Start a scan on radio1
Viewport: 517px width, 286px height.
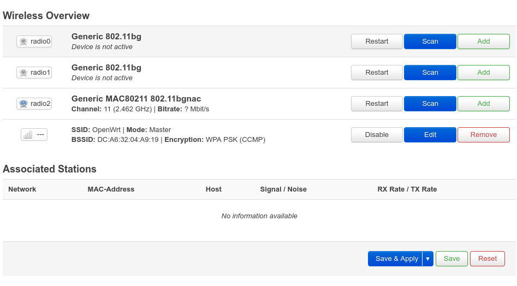[x=430, y=73]
